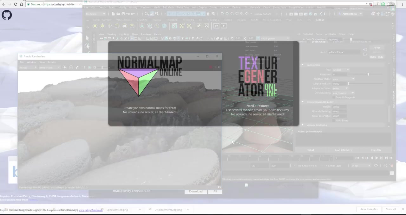This screenshot has height=215, width=406.
Task: Set Arnold RenderView zoom to 1:1
Action: click(83, 67)
